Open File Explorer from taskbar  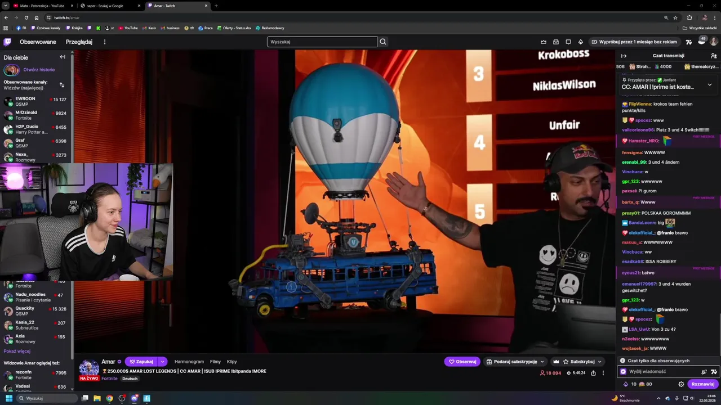[97, 398]
